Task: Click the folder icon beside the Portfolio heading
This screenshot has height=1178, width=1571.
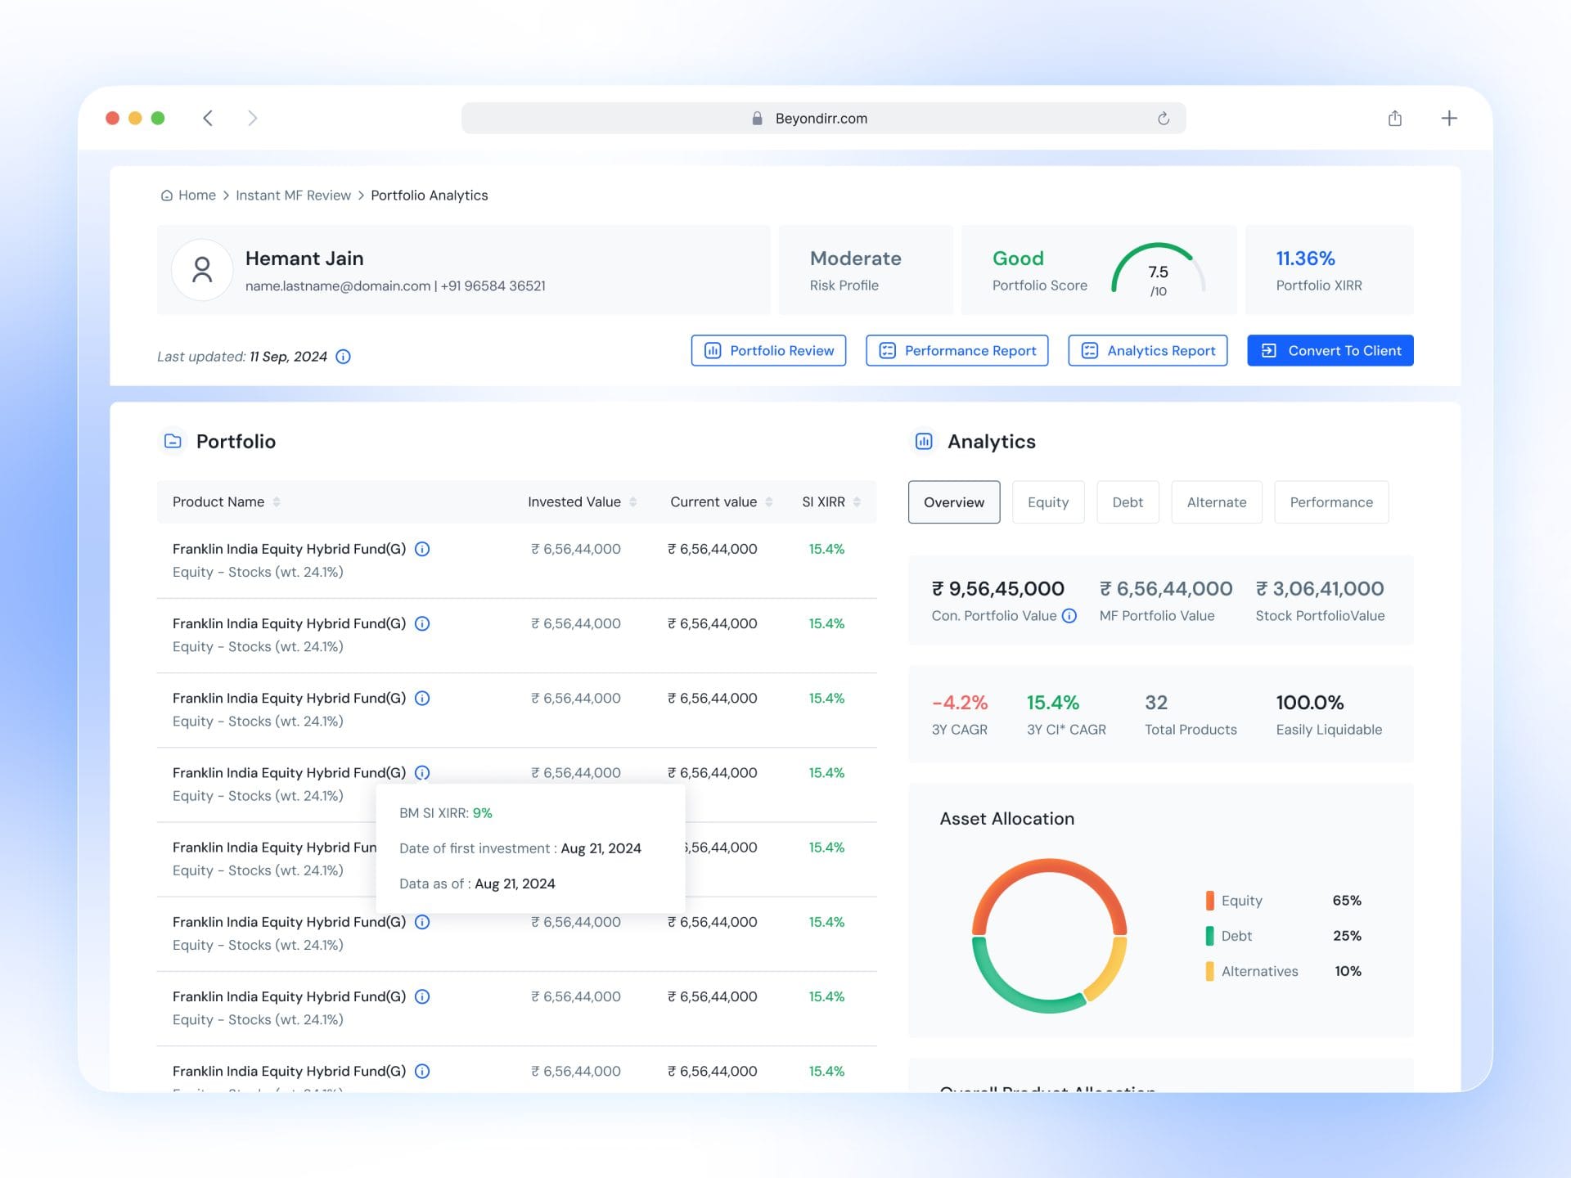Action: (173, 442)
